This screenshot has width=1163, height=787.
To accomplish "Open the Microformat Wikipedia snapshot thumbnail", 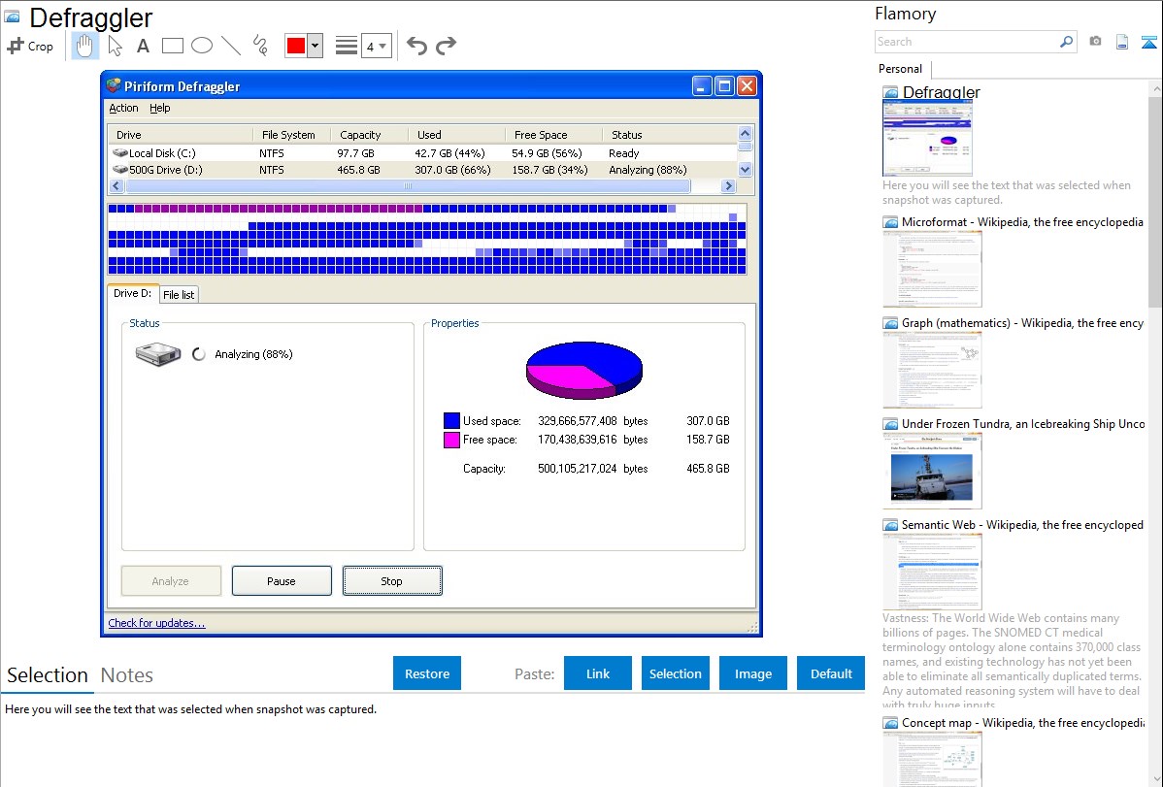I will pyautogui.click(x=932, y=269).
